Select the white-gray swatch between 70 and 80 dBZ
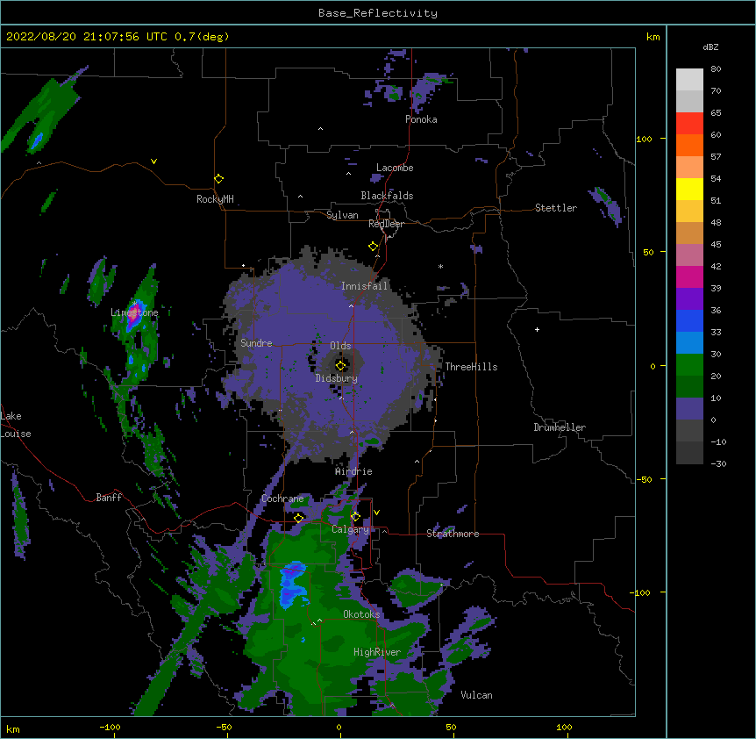This screenshot has height=739, width=756. click(689, 80)
